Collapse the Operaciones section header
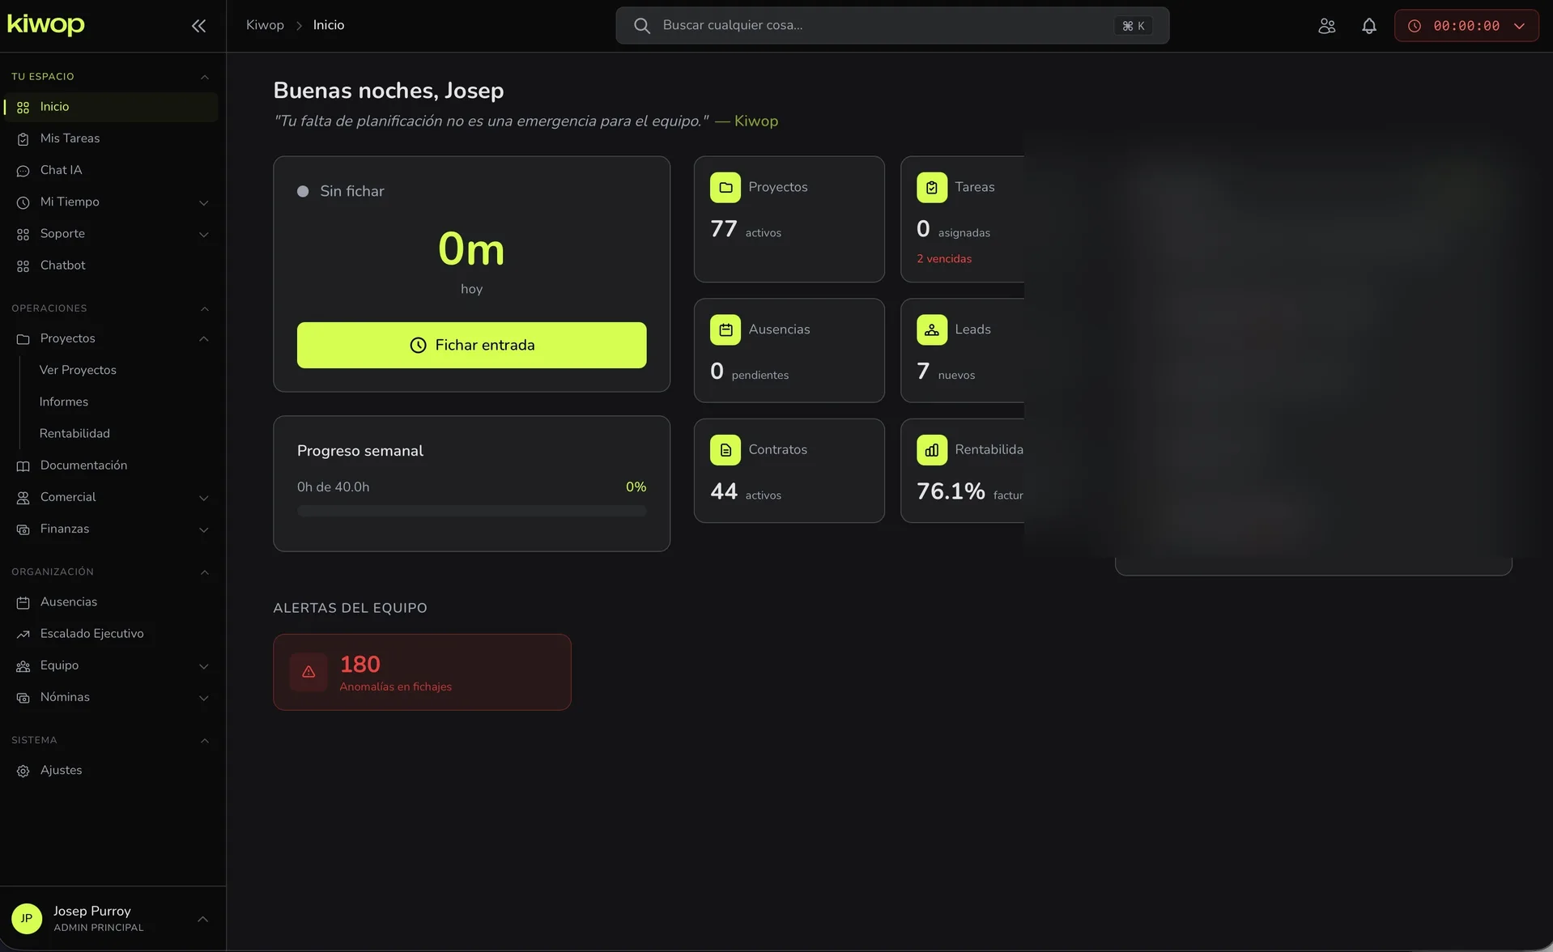 (204, 308)
